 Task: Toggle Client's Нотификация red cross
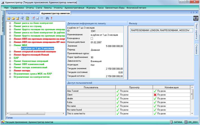coord(155,95)
